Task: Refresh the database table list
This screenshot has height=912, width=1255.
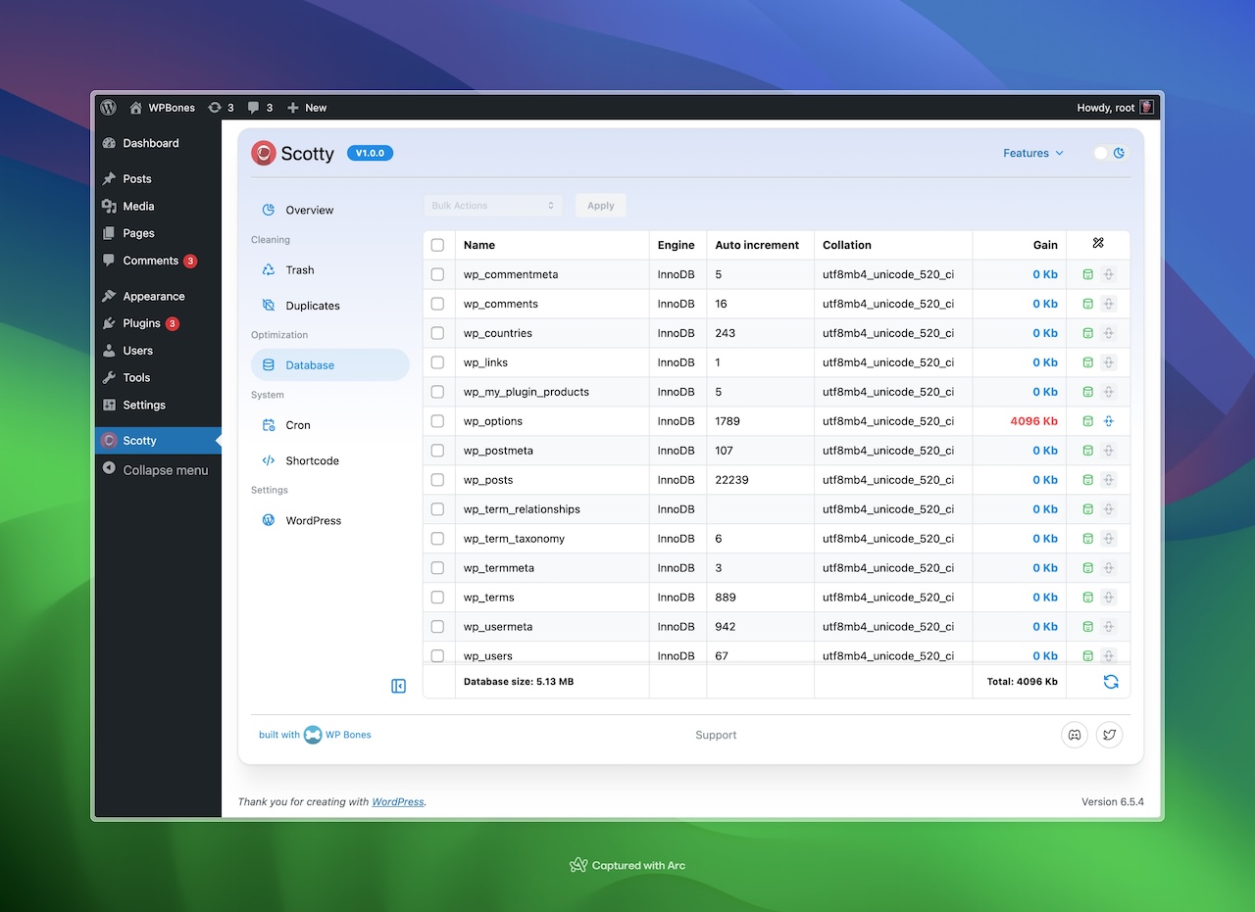Action: point(1111,682)
